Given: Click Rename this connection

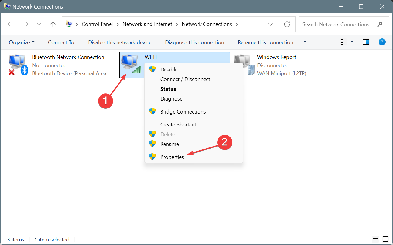Looking at the screenshot, I should (x=265, y=42).
